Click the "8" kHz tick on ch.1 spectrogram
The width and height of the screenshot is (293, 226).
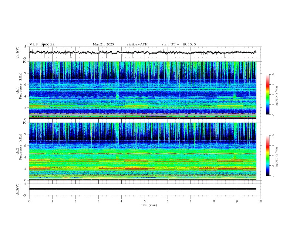tap(26, 73)
